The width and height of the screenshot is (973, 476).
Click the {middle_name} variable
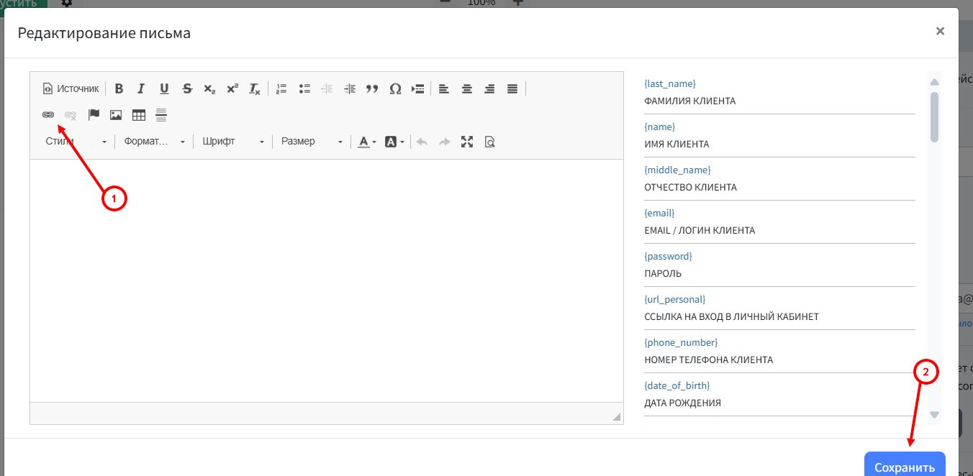tap(677, 170)
